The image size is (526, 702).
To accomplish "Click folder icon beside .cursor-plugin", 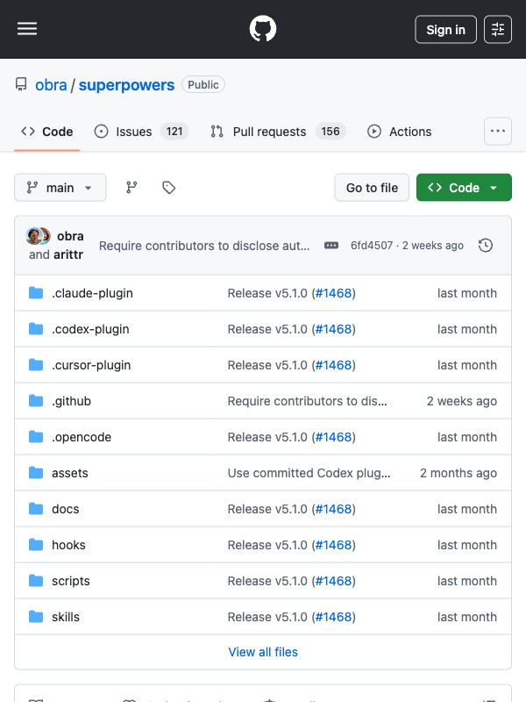I will tap(36, 365).
